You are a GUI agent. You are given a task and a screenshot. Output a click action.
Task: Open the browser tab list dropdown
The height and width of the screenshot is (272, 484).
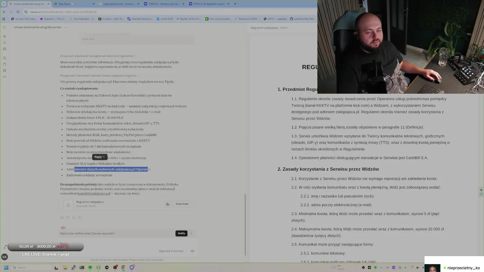[x=4, y=4]
